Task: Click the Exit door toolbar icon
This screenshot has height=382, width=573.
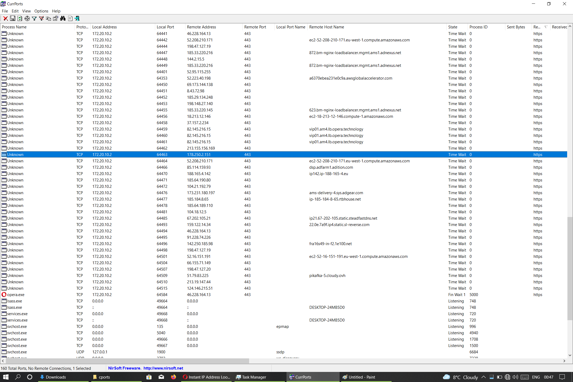Action: point(77,18)
